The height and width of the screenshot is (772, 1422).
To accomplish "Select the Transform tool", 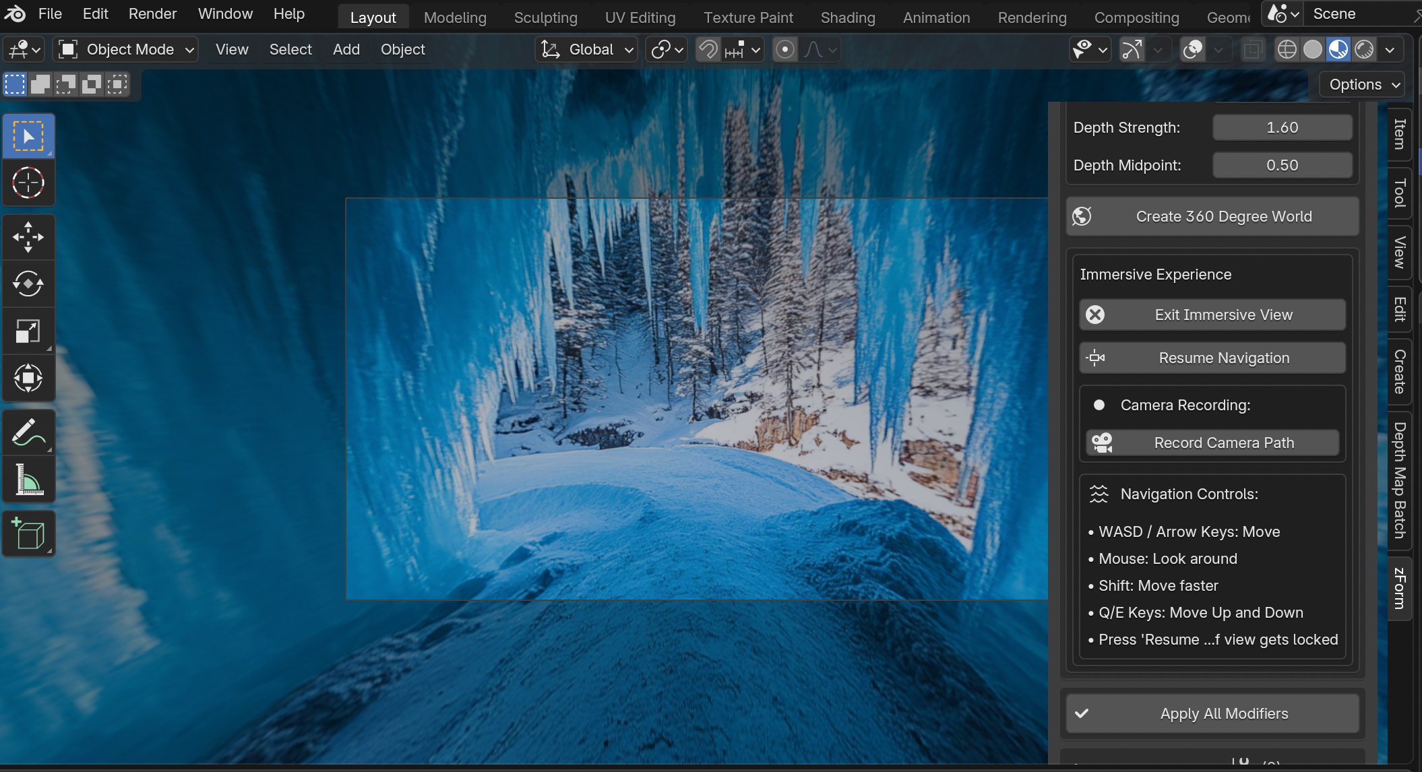I will 28,378.
